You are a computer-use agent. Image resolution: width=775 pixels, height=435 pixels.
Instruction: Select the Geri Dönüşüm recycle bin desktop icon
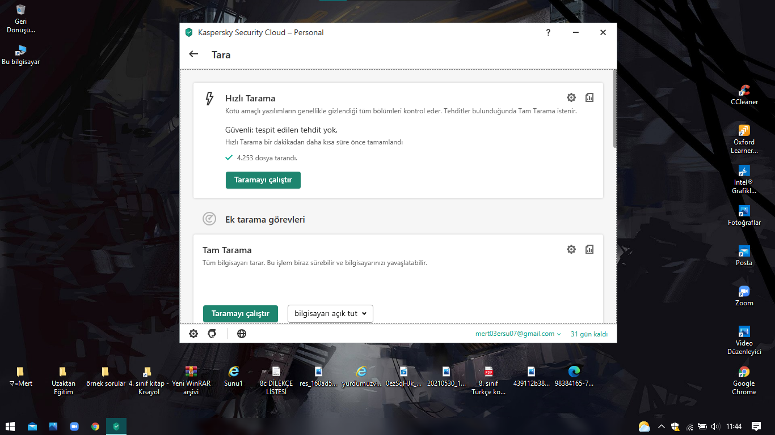pyautogui.click(x=21, y=19)
